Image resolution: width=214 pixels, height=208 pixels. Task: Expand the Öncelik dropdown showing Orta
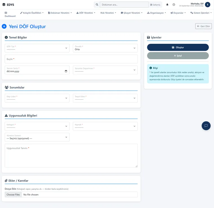105,48
